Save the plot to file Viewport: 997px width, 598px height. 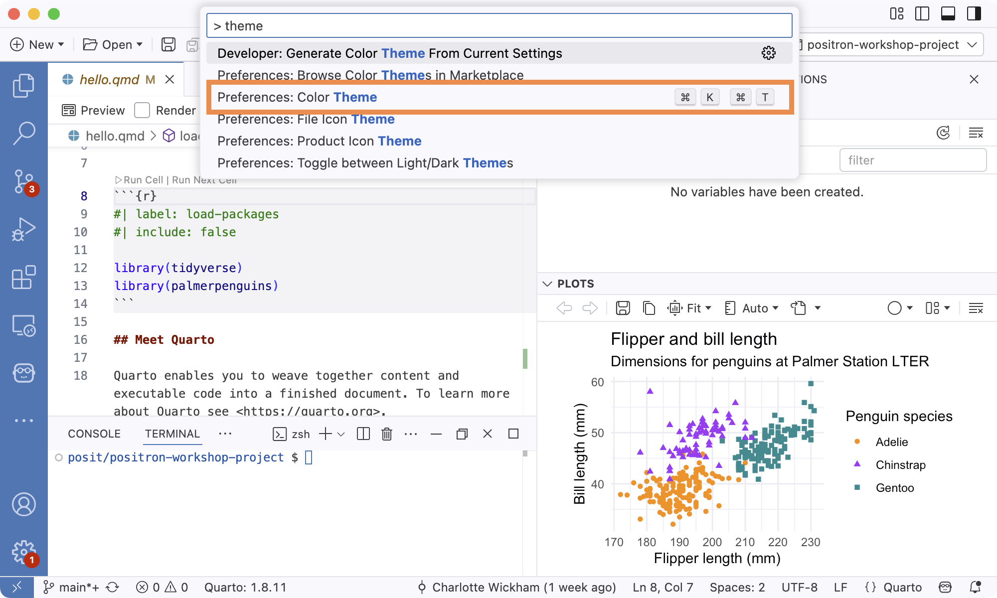pos(623,308)
